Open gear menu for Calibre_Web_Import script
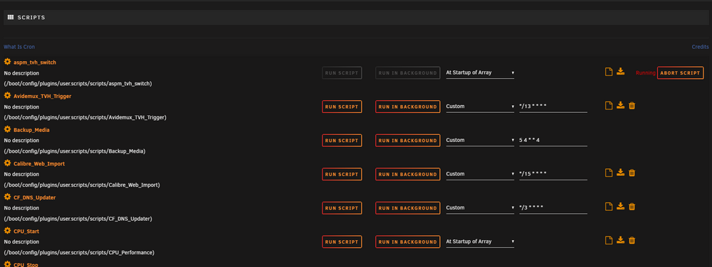Screen dimensions: 712x267 point(7,163)
